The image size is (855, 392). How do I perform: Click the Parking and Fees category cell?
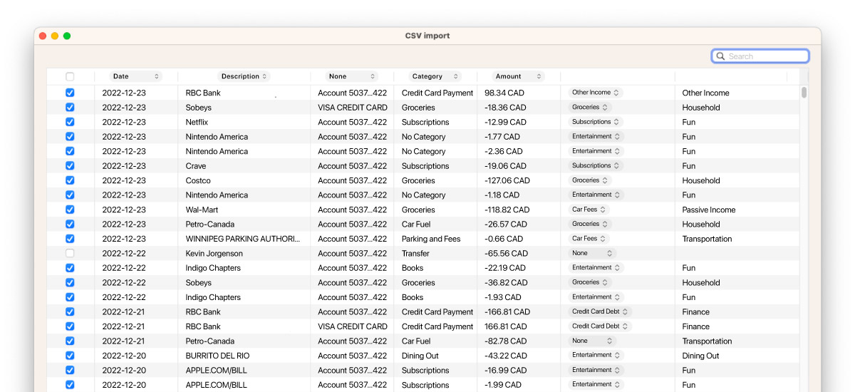[431, 239]
